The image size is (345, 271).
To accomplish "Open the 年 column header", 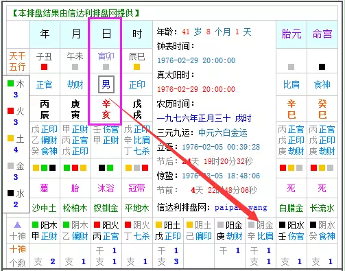I will (x=45, y=34).
